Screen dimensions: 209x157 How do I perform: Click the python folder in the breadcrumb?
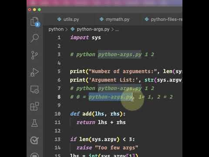pos(56,29)
